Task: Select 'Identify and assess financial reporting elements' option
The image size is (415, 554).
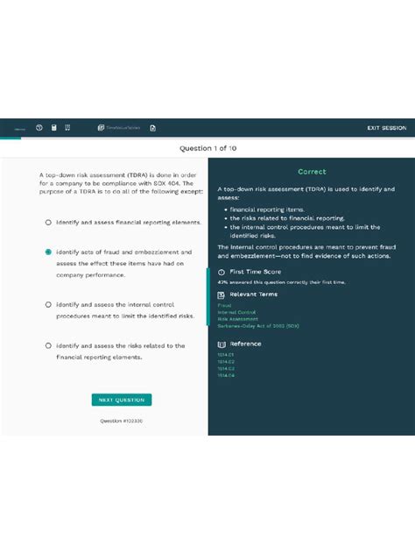Action: pyautogui.click(x=48, y=223)
